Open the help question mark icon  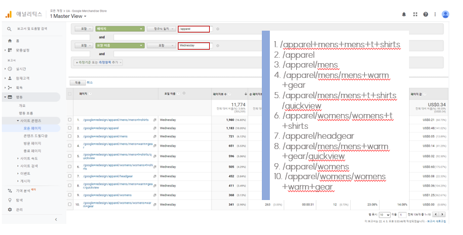[x=426, y=14]
